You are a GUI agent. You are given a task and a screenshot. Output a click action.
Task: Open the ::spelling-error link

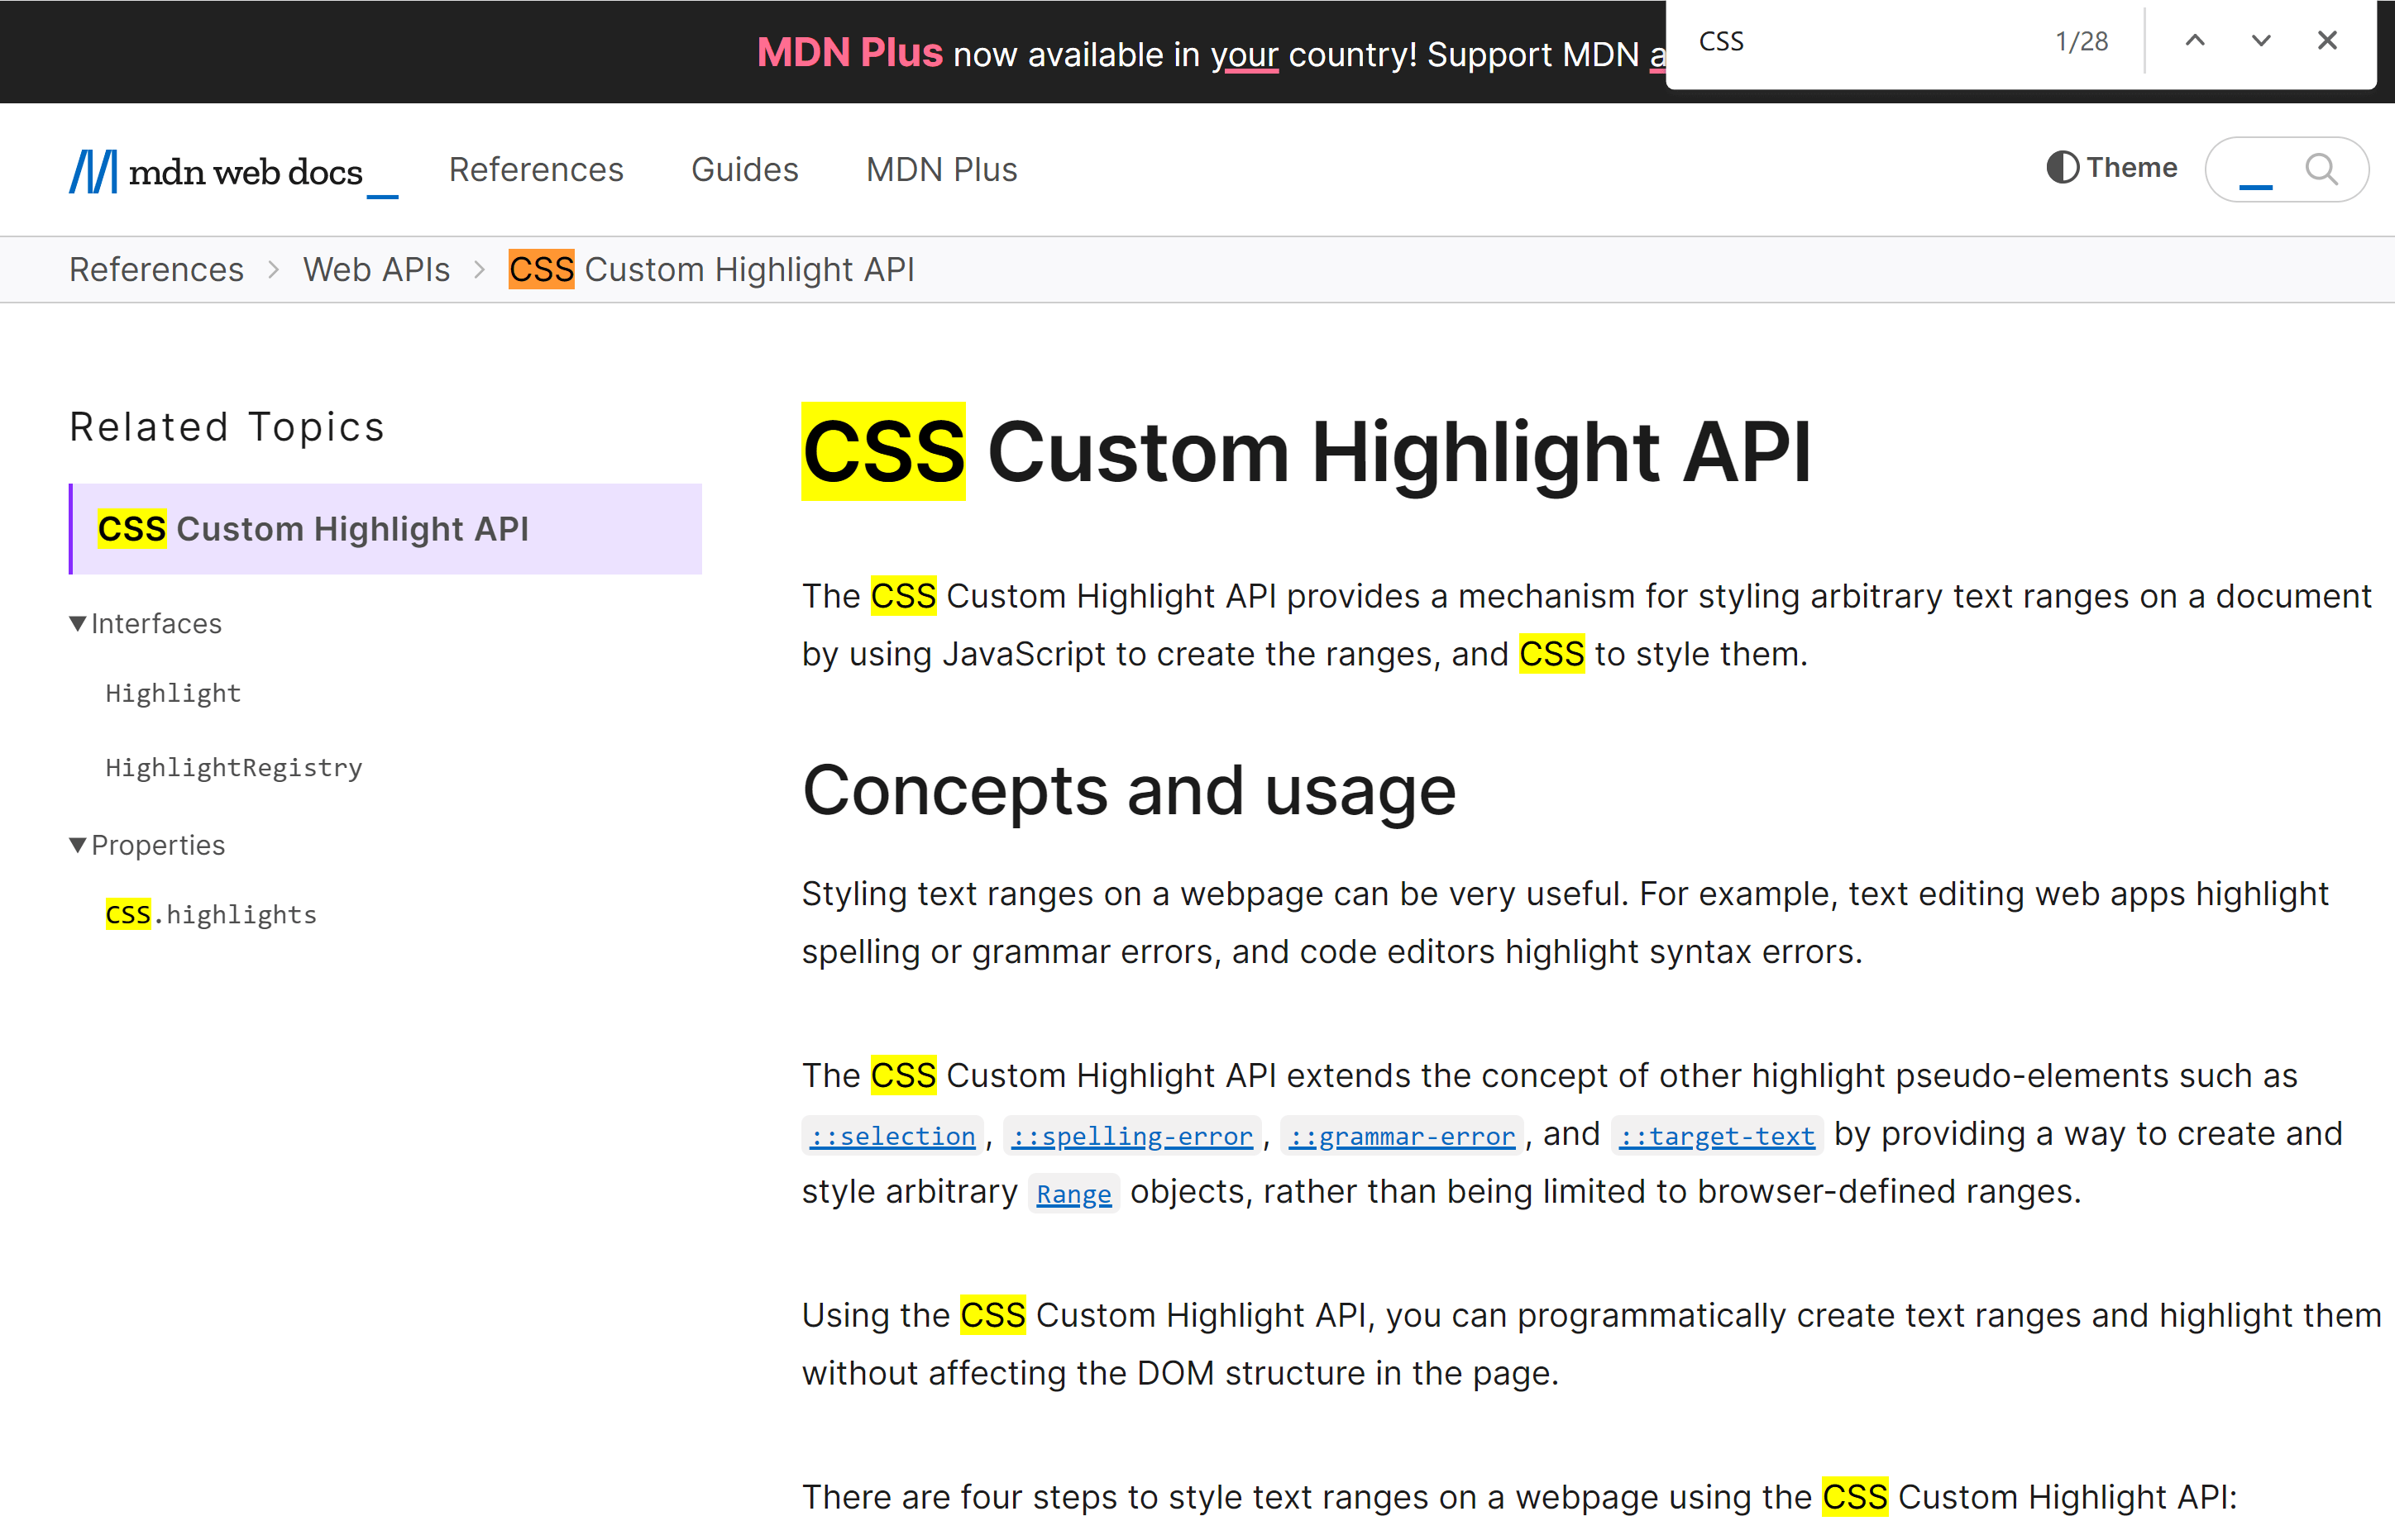coord(1131,1136)
